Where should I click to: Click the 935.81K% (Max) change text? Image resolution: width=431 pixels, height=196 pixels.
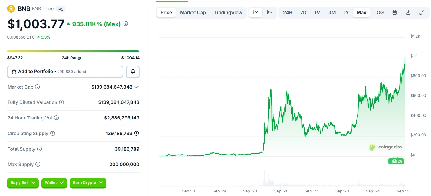tap(96, 24)
